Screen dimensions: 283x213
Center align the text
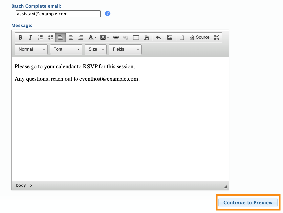point(71,37)
